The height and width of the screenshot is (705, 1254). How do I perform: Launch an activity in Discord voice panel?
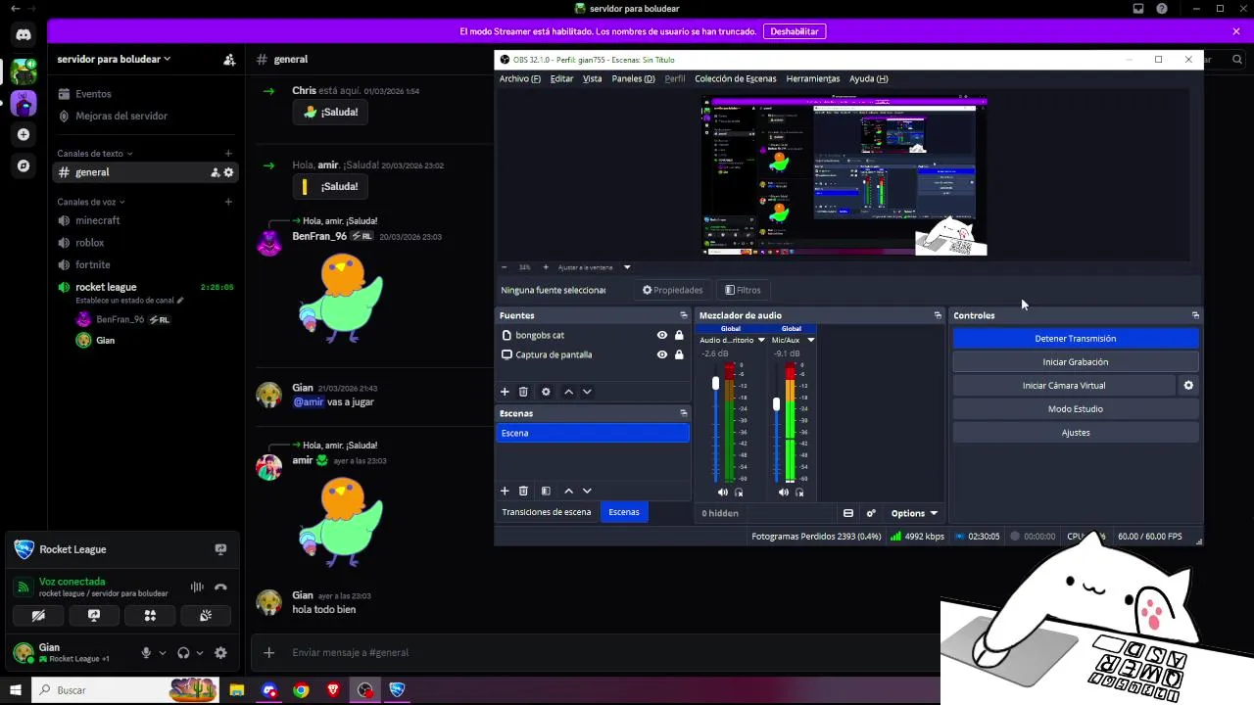click(150, 616)
